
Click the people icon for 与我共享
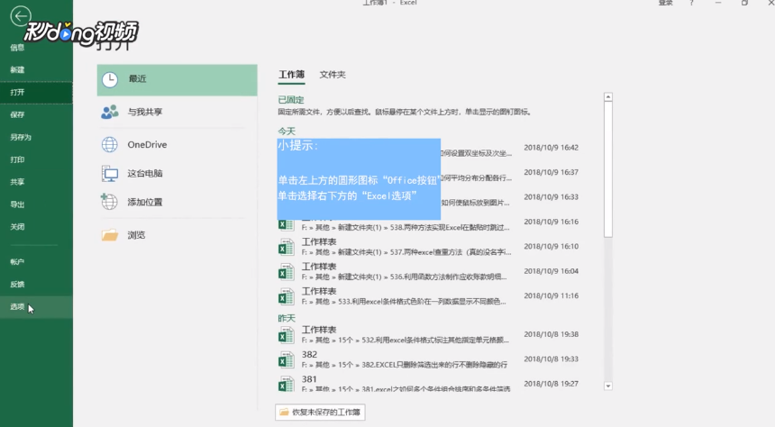tap(110, 112)
